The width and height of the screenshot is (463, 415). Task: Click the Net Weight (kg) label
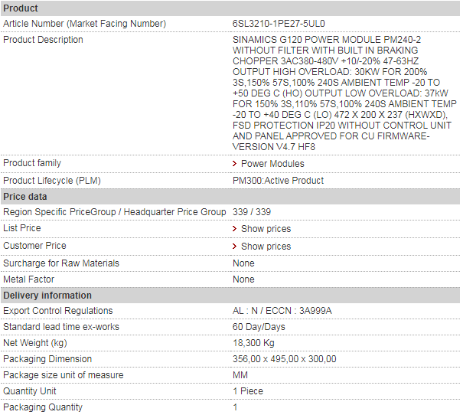(x=35, y=343)
